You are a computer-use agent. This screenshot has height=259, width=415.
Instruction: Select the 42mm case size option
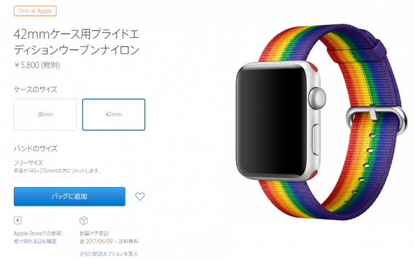click(113, 115)
